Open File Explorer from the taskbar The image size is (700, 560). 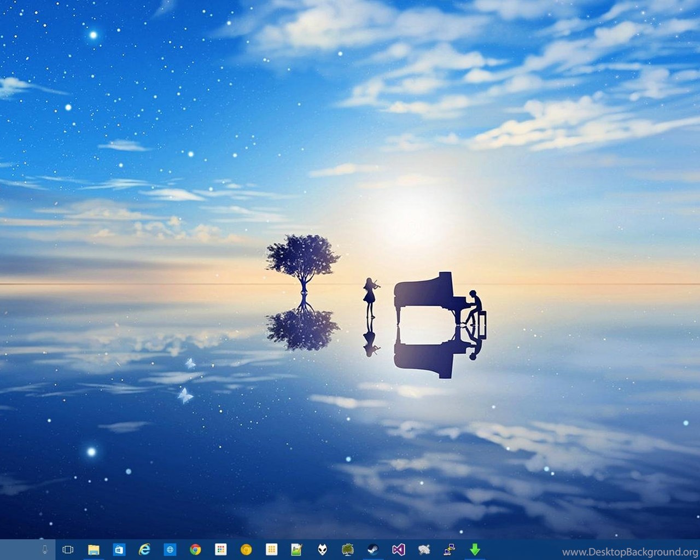pyautogui.click(x=94, y=550)
